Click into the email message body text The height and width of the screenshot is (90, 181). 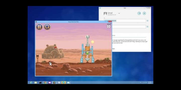tap(130, 41)
